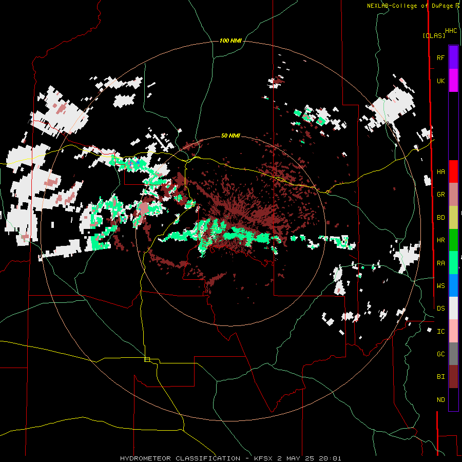462x462 pixels.
Task: Select the GR legend color block
Action: 453,195
